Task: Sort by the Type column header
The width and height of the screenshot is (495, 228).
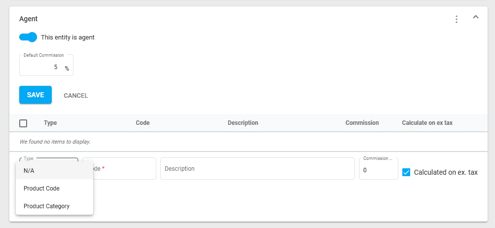Action: [50, 123]
